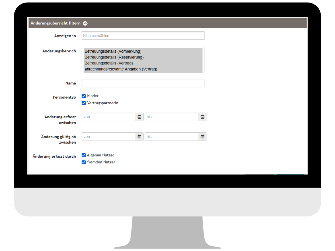Toggle the VertragspartnerIn checkbox

[x=84, y=103]
